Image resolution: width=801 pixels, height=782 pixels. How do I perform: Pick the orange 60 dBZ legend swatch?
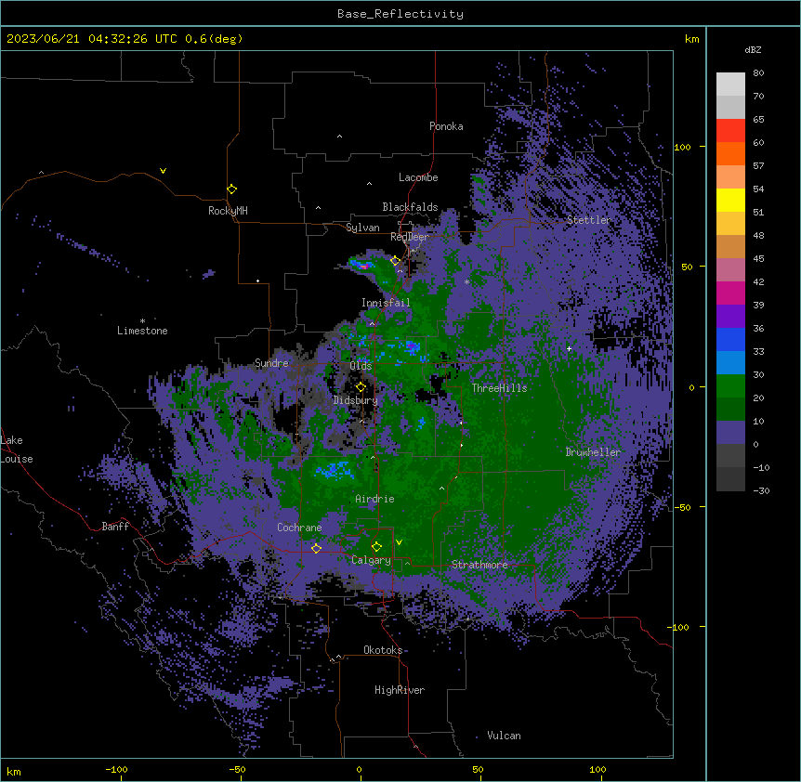pos(730,153)
